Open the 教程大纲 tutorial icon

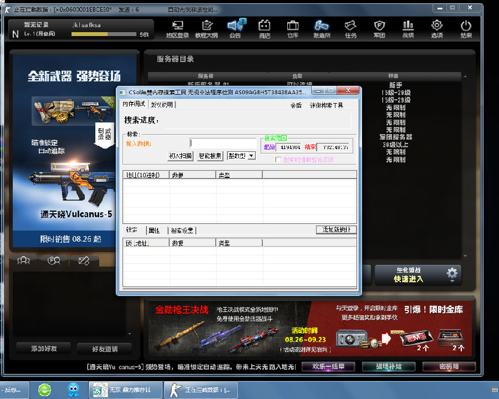click(x=207, y=29)
